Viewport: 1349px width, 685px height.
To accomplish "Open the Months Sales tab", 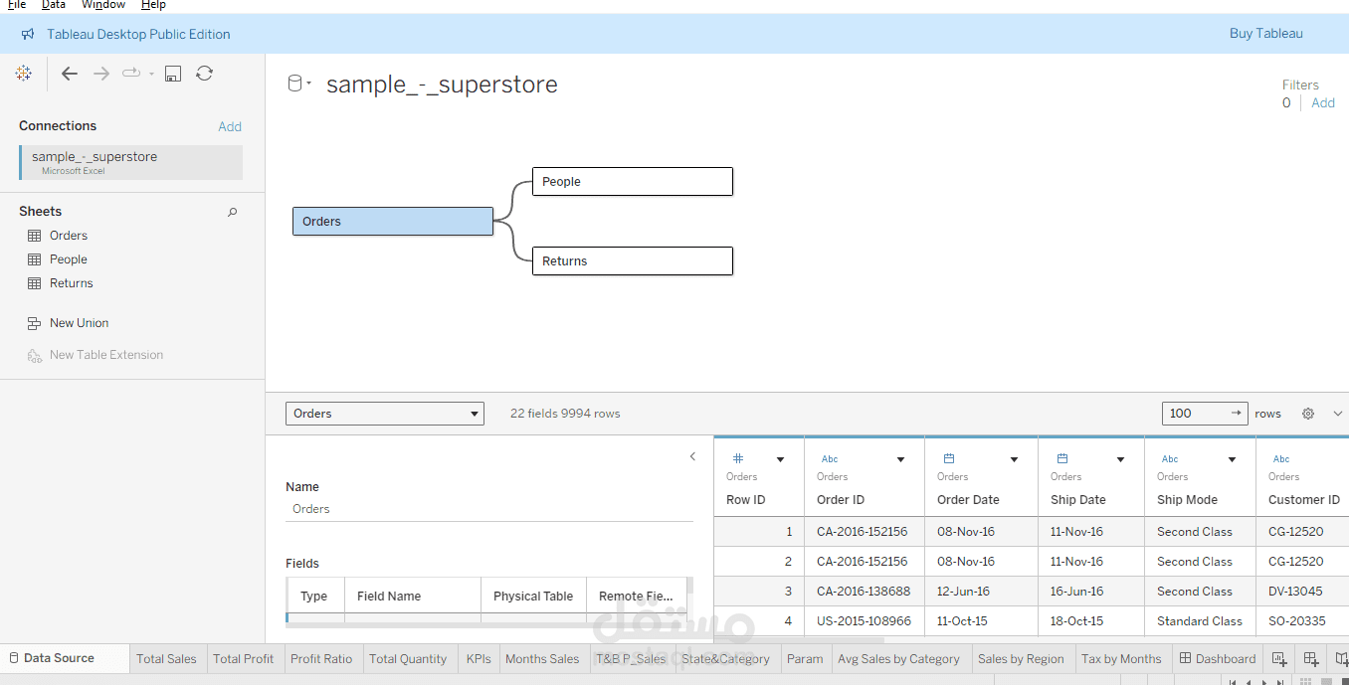I will 542,658.
